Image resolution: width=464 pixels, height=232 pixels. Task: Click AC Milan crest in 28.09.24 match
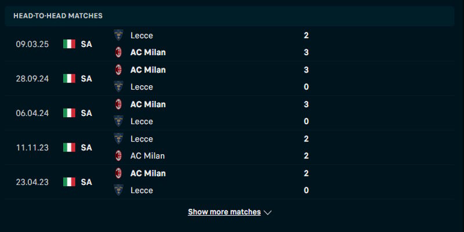point(118,70)
